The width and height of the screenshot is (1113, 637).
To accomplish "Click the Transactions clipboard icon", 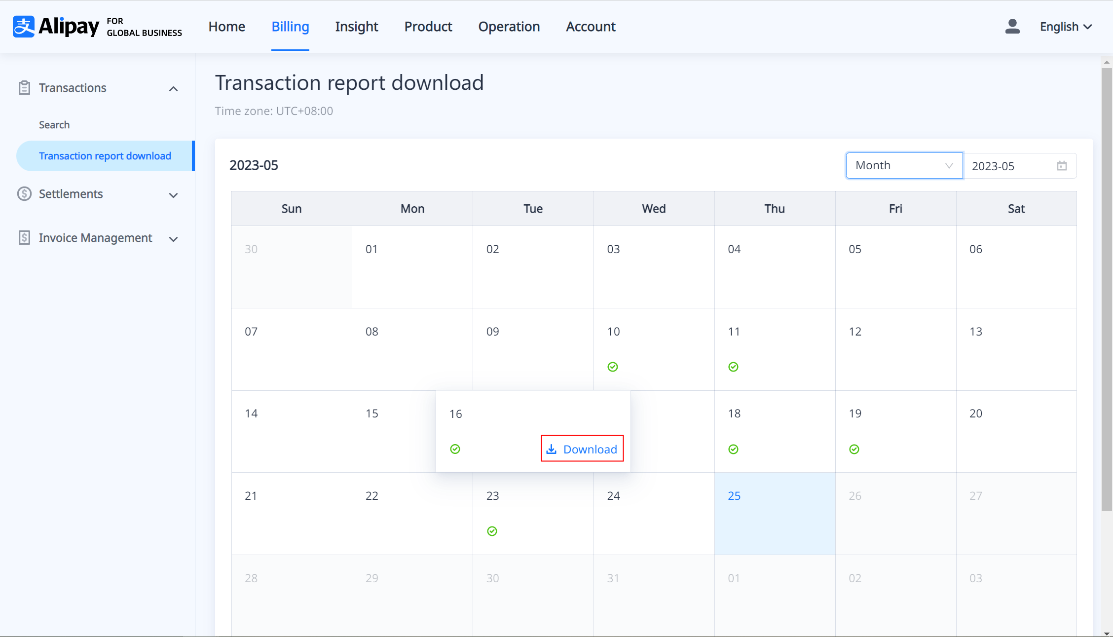I will tap(24, 88).
